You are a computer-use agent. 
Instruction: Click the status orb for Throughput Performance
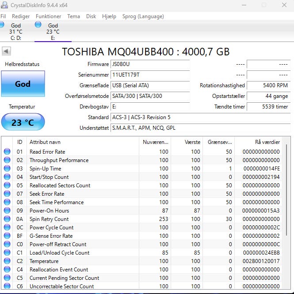7,160
